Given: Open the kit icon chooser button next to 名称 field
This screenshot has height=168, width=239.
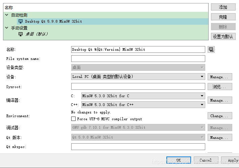Looking at the screenshot, I should point(211,49).
